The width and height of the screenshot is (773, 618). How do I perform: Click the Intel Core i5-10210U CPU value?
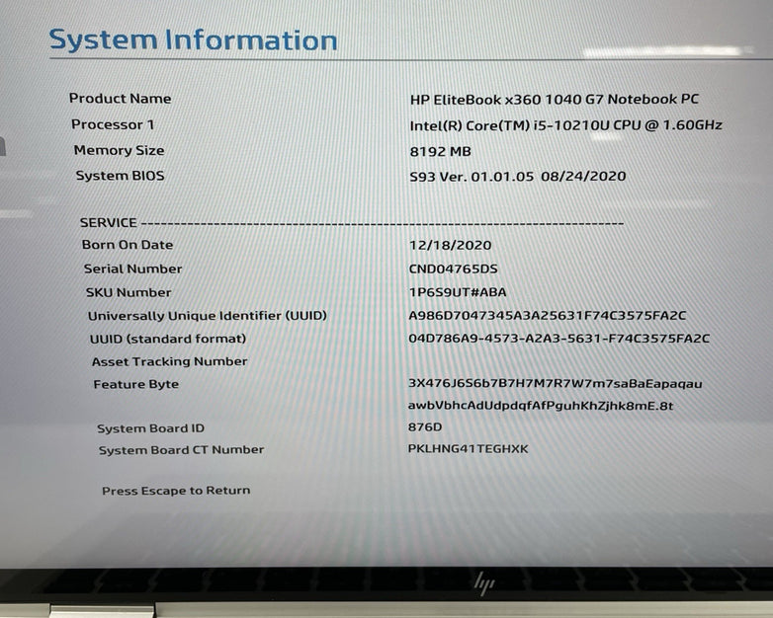click(566, 125)
